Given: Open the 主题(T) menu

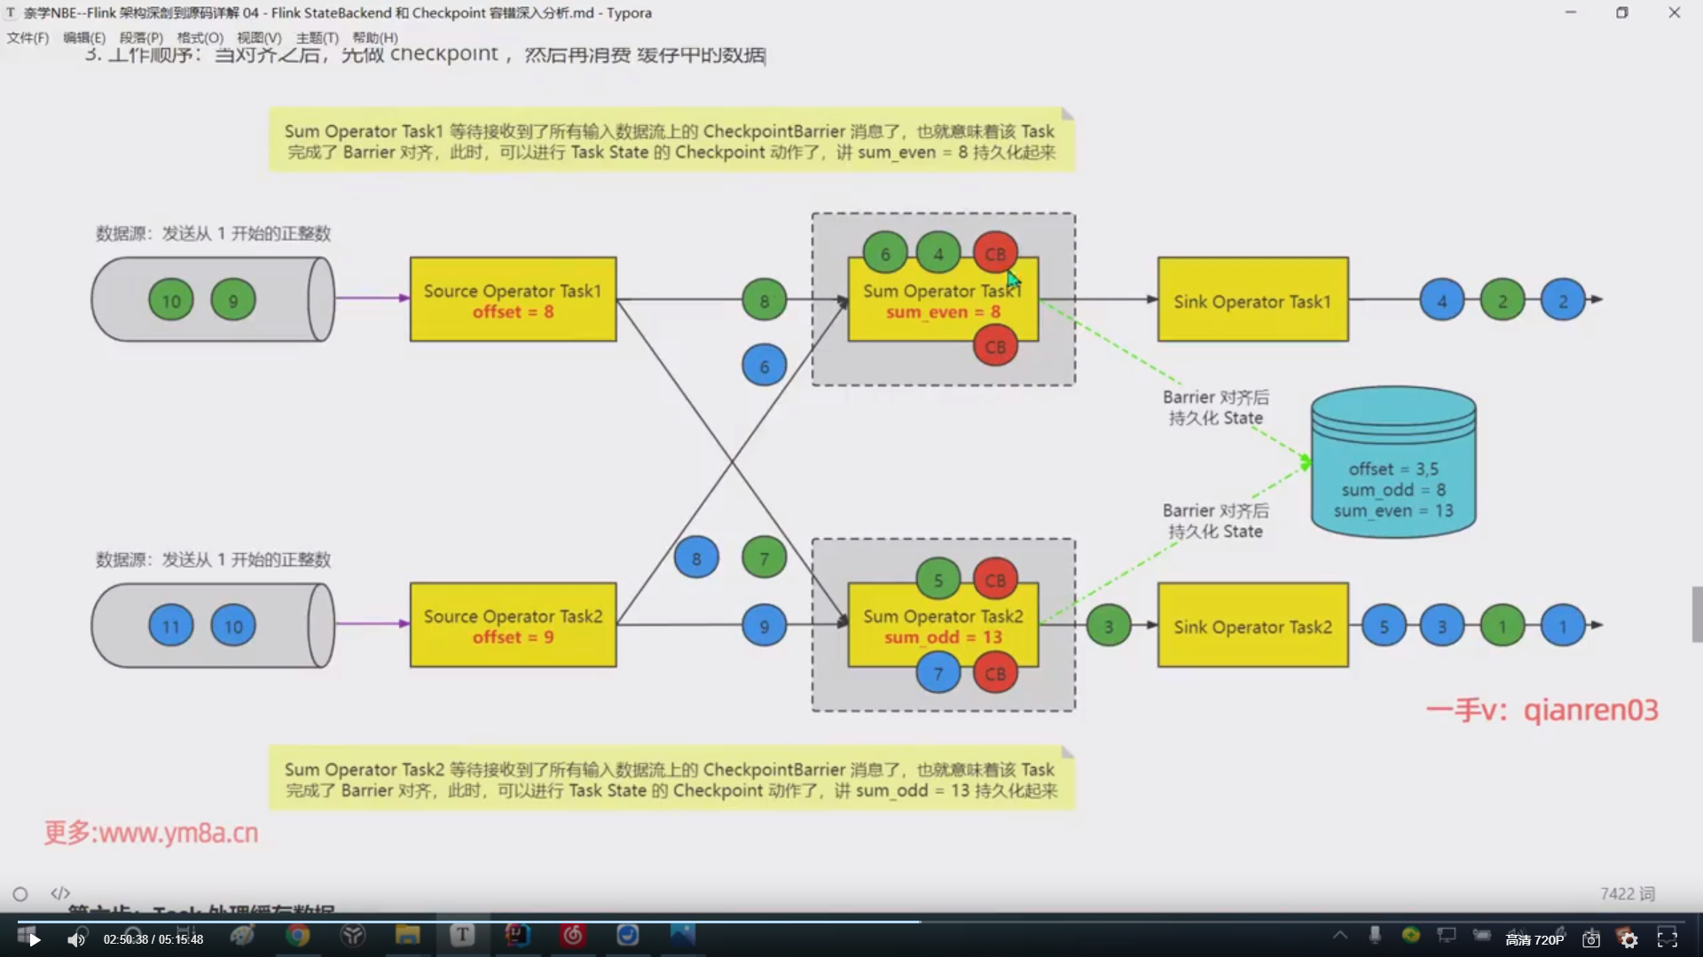Looking at the screenshot, I should (317, 37).
